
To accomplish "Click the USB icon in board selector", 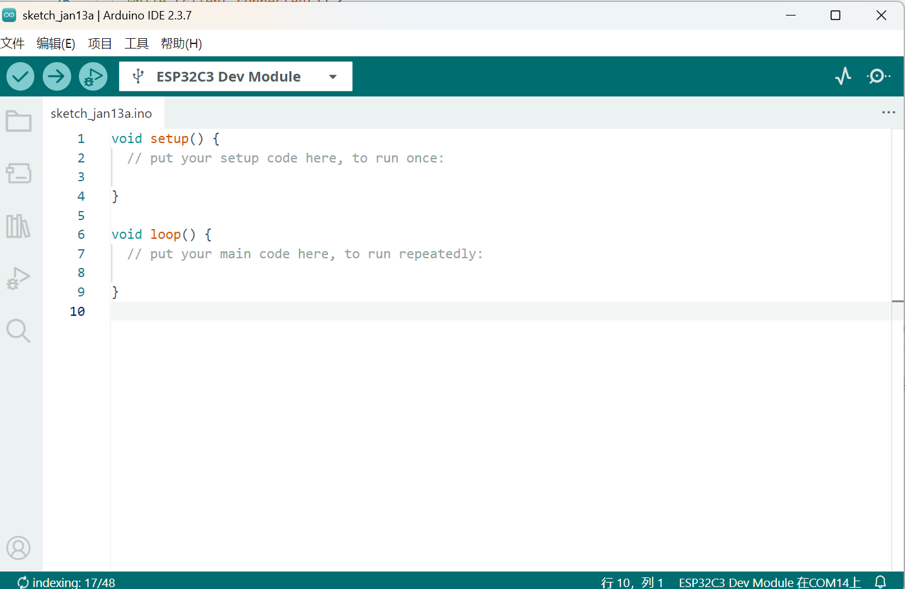I will pyautogui.click(x=138, y=76).
